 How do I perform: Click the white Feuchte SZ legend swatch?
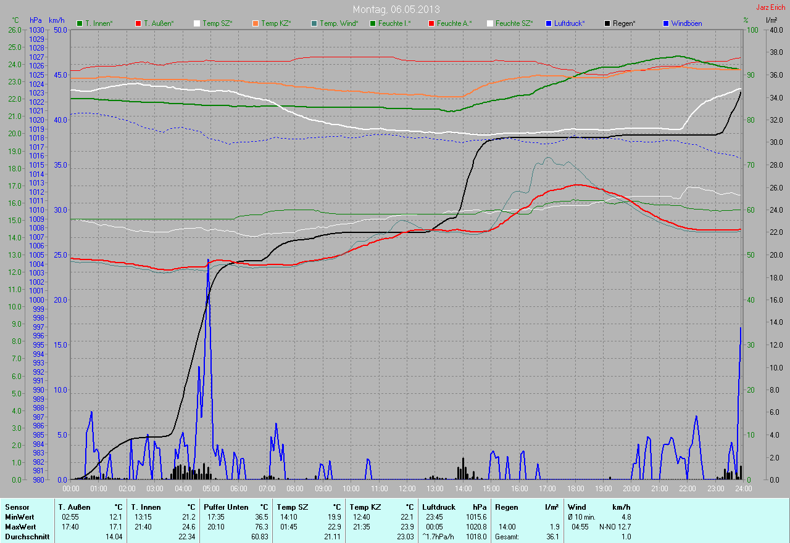(x=490, y=23)
